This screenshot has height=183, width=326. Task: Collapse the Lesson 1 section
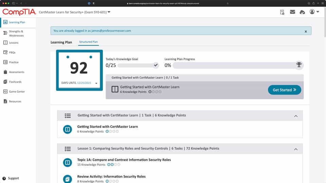click(296, 149)
